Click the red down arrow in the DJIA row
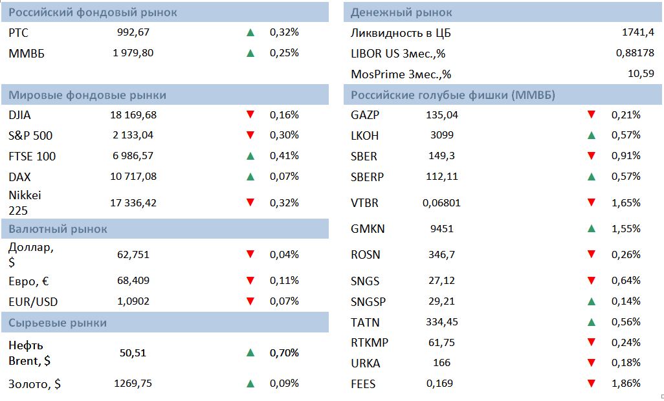The height and width of the screenshot is (401, 664). pos(250,115)
